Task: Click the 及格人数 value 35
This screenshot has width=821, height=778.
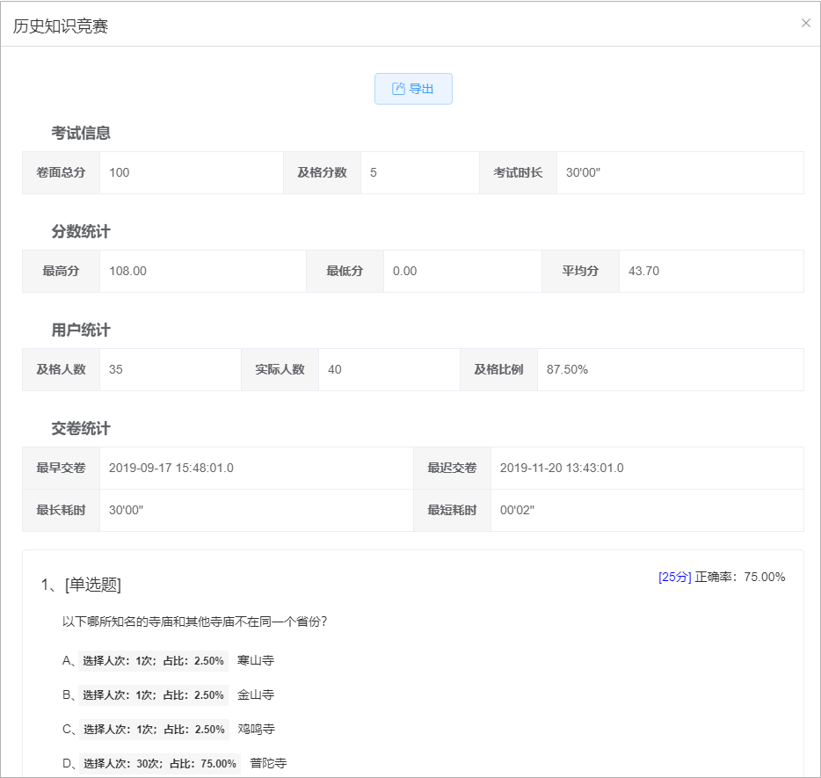Action: point(116,369)
